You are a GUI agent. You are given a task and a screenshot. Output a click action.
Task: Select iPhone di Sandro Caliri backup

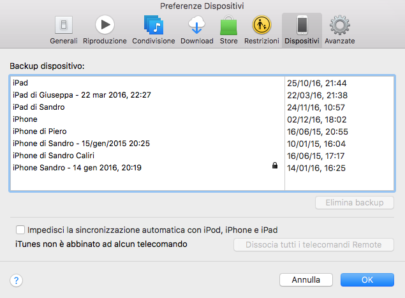(x=202, y=156)
